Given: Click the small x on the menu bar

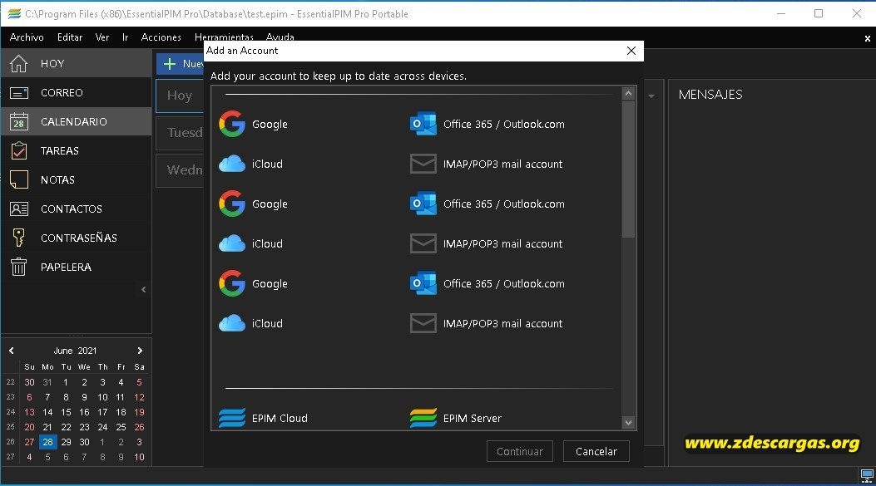Looking at the screenshot, I should 867,38.
